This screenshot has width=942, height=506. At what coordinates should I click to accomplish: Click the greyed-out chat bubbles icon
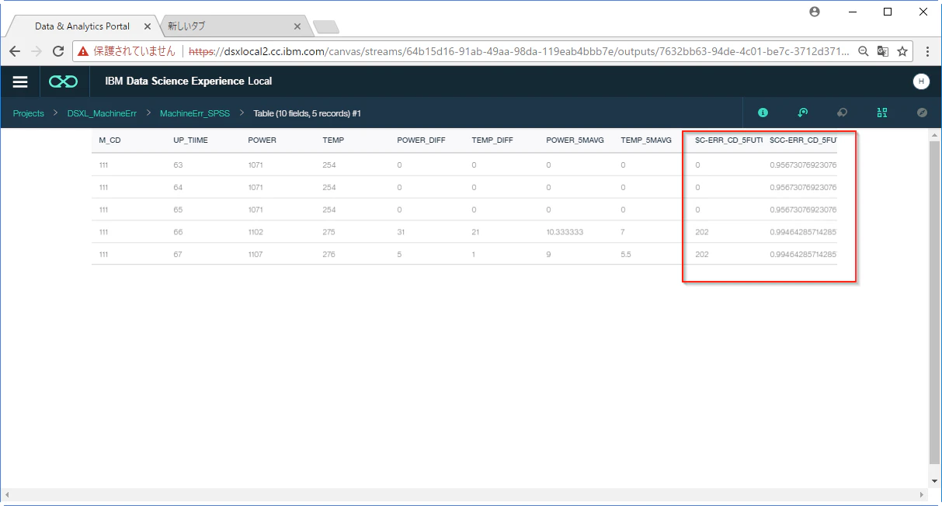[842, 113]
